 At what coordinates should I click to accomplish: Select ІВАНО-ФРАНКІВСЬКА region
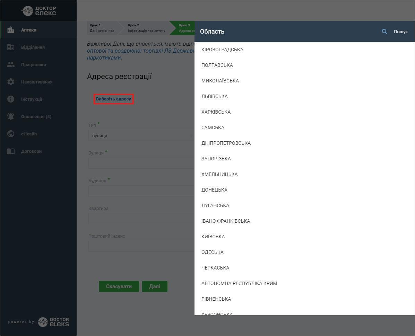coord(304,221)
